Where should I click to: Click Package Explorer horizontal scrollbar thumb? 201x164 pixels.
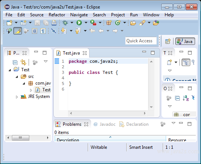[20, 138]
